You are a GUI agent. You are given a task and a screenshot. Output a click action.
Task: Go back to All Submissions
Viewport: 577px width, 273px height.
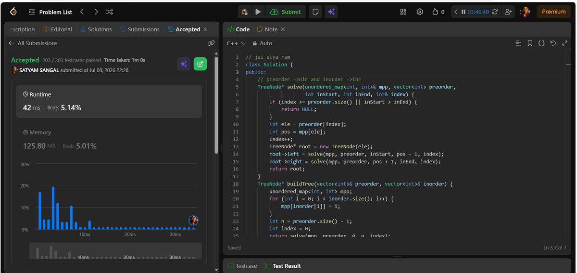point(33,43)
